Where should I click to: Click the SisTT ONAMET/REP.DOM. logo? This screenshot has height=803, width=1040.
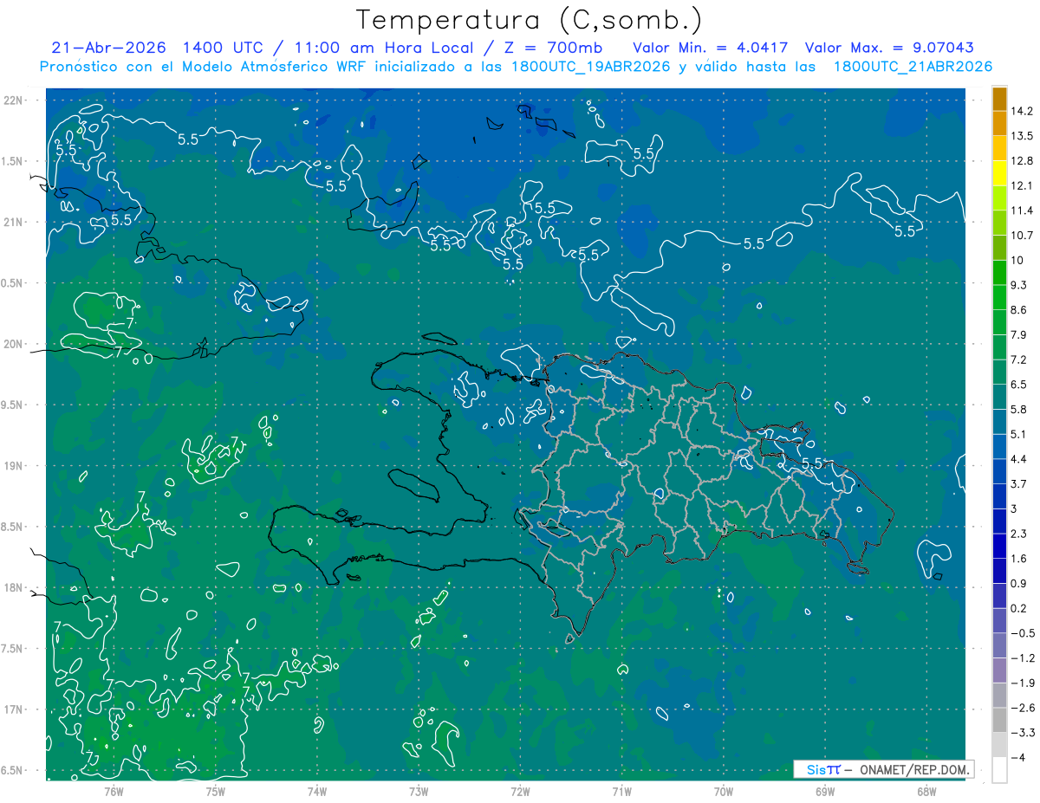(883, 769)
